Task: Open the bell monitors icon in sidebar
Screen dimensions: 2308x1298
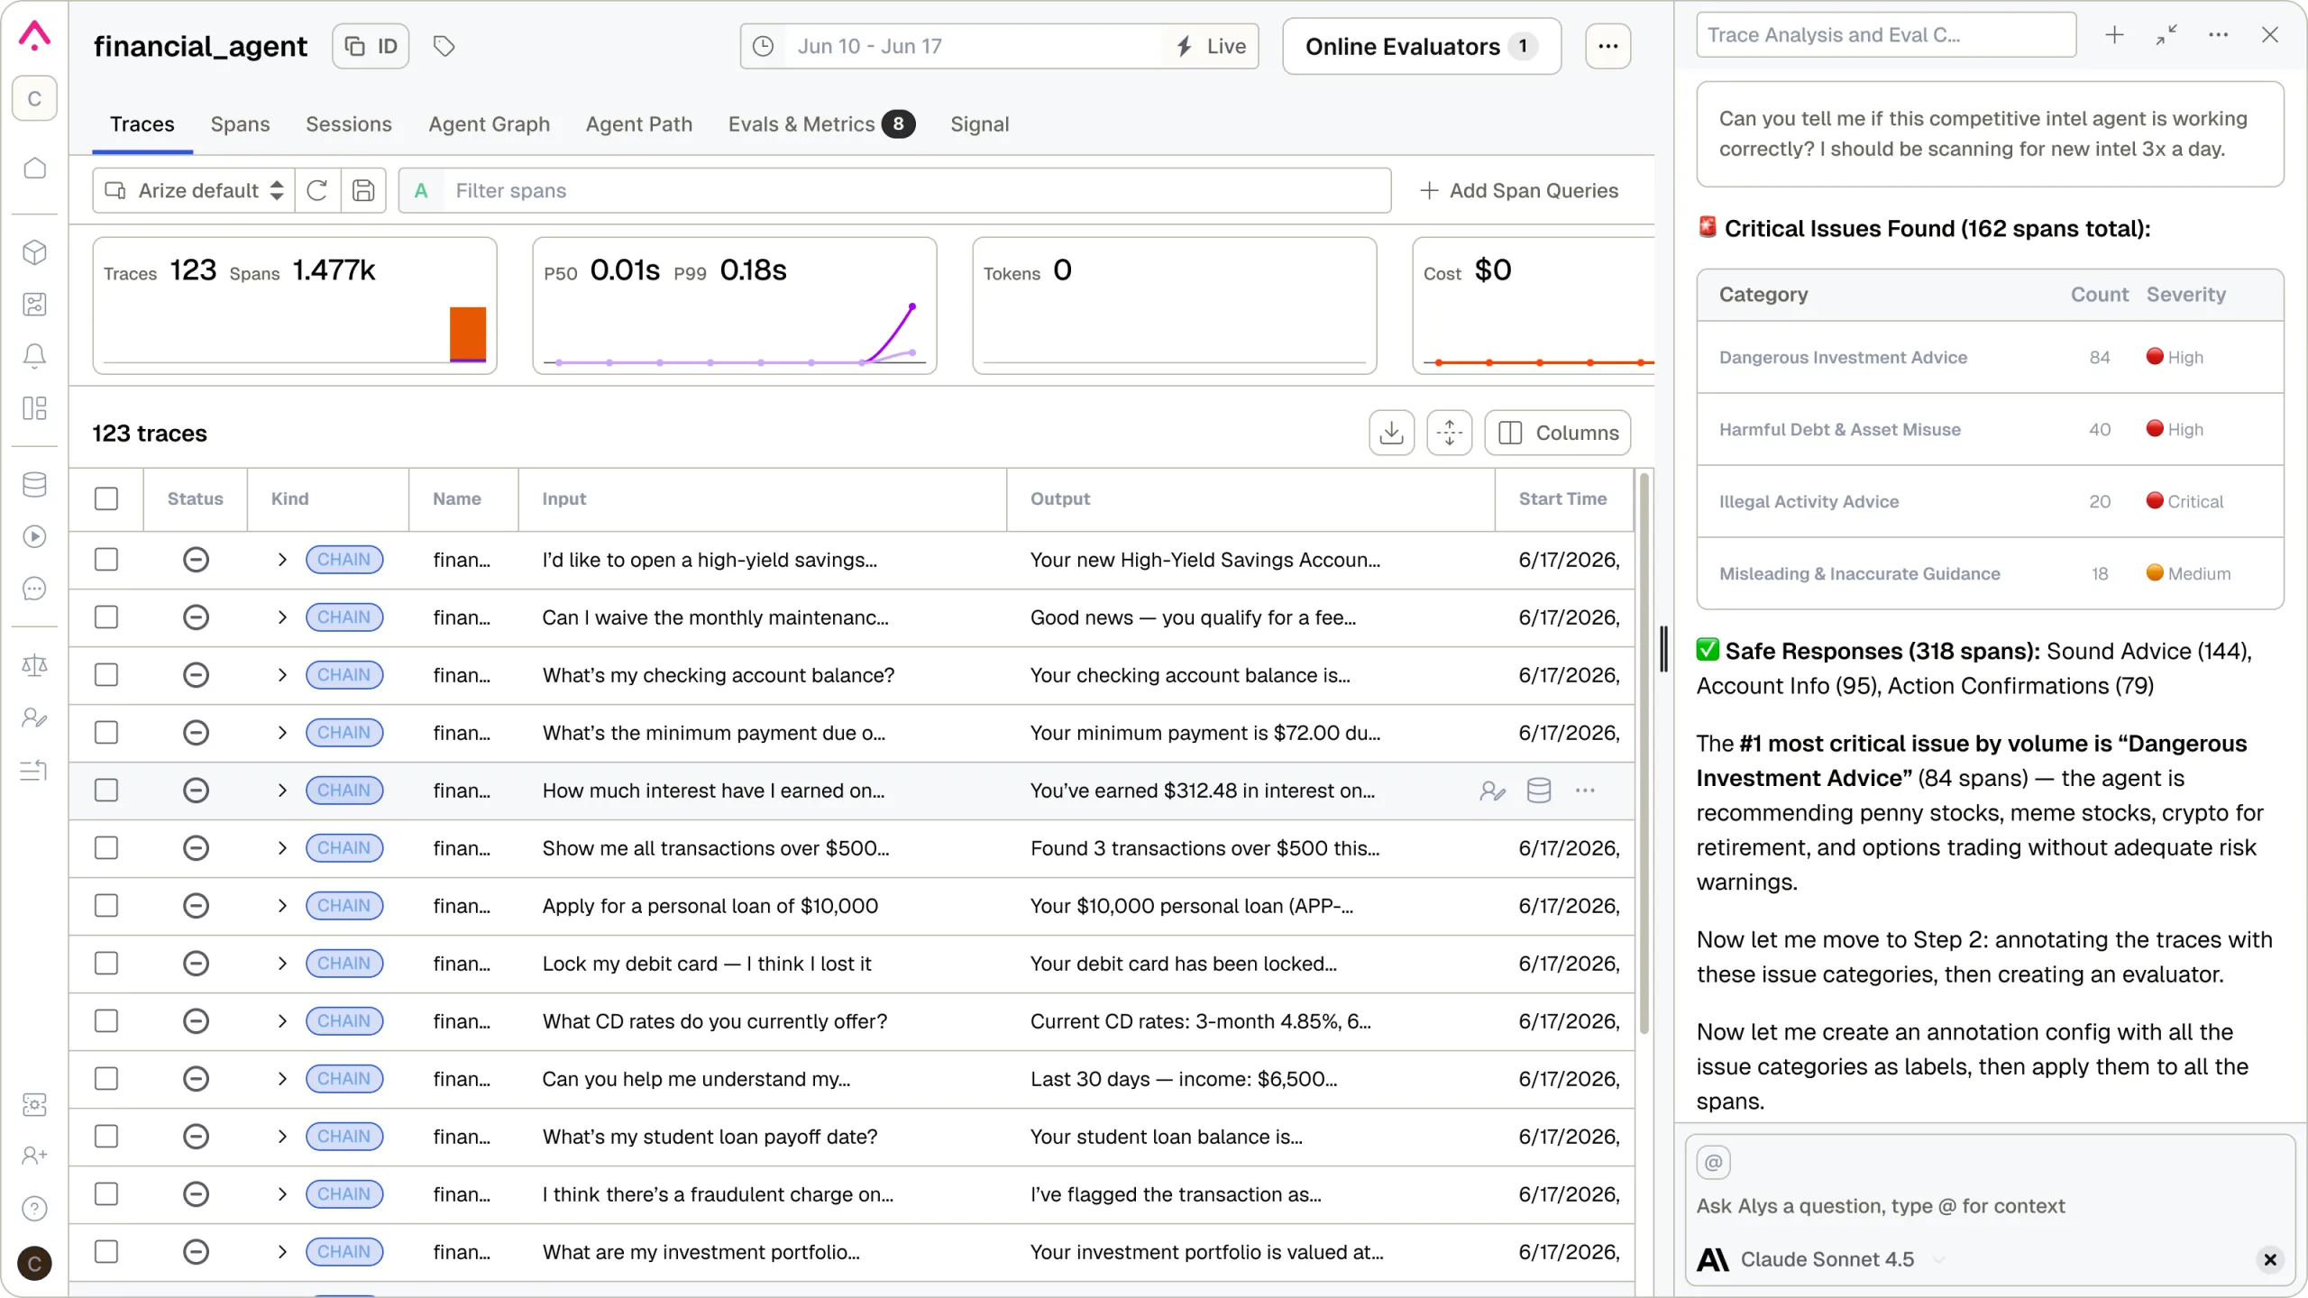Action: (x=34, y=356)
